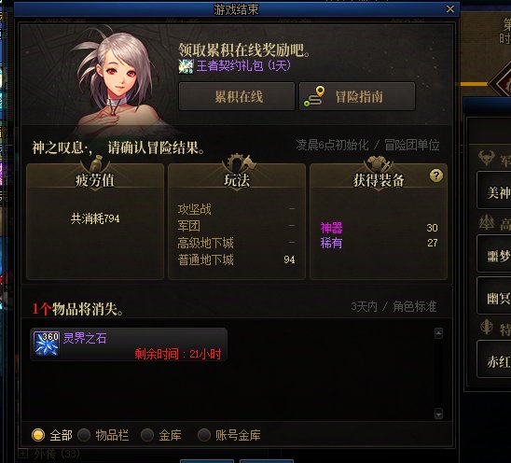Click the question mark help icon in 获得装备
This screenshot has height=463, width=511.
436,175
